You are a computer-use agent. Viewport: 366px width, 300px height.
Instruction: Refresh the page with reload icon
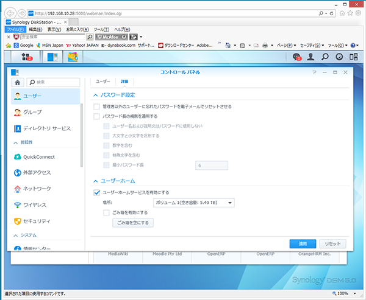point(331,13)
